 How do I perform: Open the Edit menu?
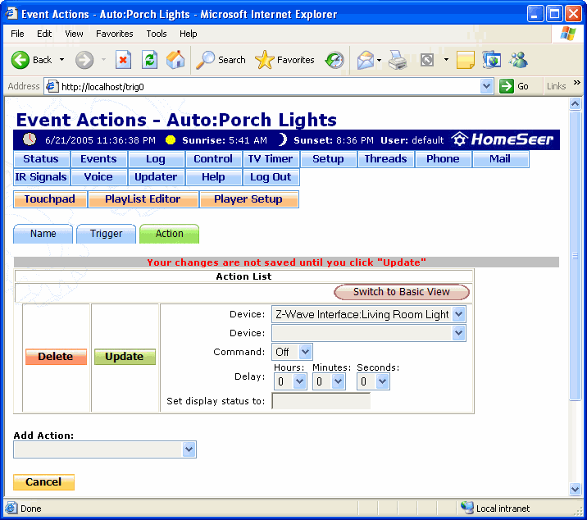44,34
